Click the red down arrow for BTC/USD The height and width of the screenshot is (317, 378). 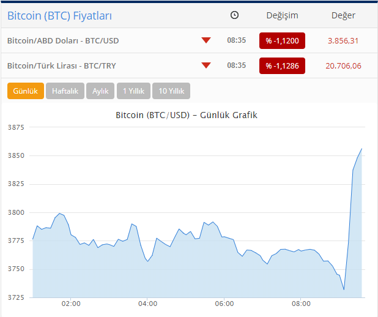click(206, 40)
